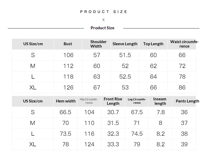Select the 'Bust' column header
The width and height of the screenshot is (207, 161).
click(x=68, y=44)
